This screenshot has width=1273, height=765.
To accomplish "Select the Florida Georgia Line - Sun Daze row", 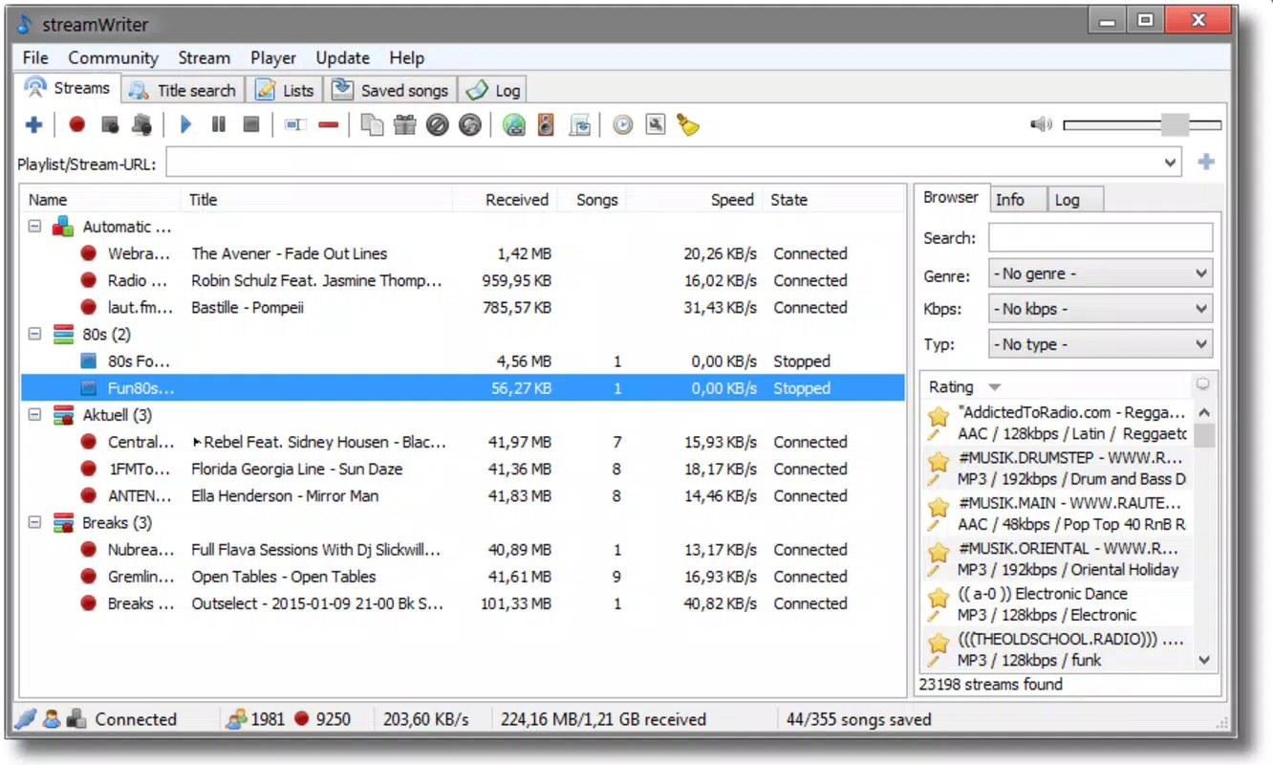I will [x=463, y=469].
